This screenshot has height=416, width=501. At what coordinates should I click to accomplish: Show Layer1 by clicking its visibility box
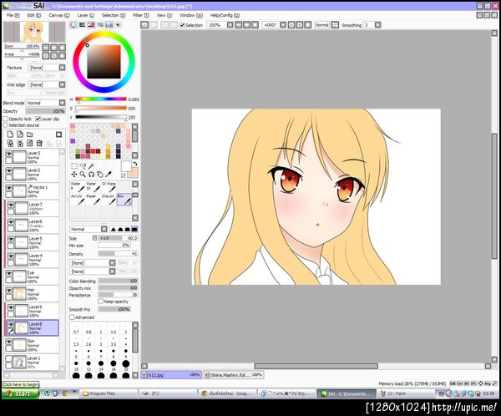click(8, 359)
